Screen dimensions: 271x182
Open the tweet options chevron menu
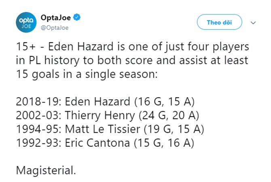254,23
